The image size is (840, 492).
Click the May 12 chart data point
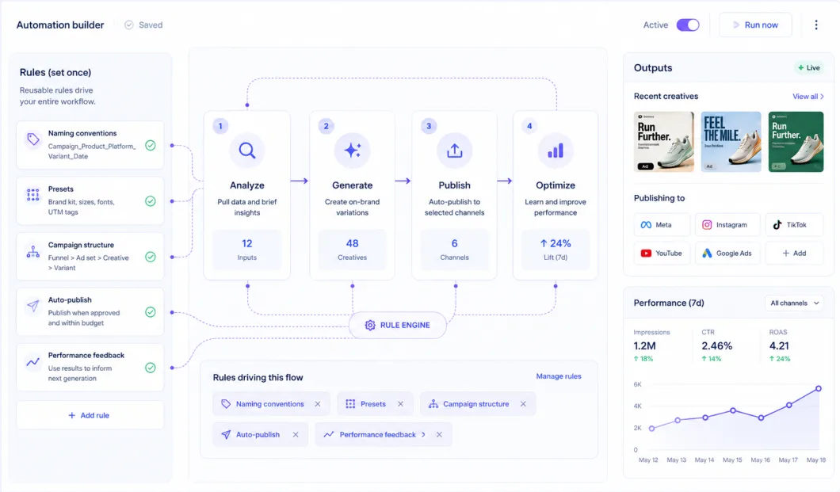point(651,429)
